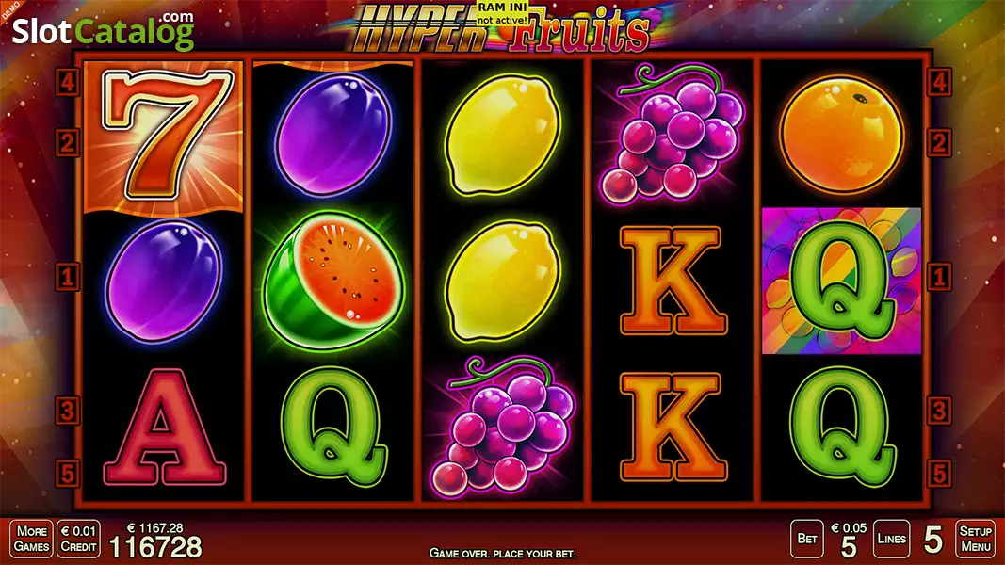This screenshot has height=565, width=1005.
Task: Click the Lines button
Action: (892, 539)
